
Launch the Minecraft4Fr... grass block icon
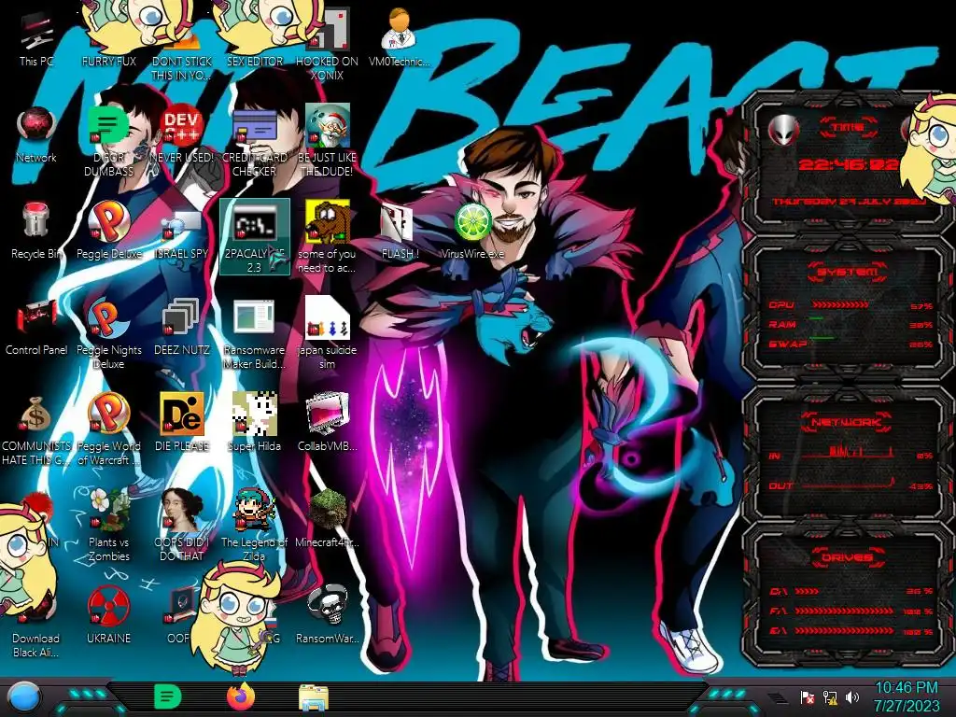[x=327, y=519]
